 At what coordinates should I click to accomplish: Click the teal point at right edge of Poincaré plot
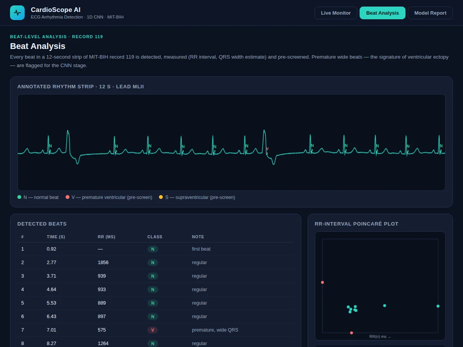438,306
